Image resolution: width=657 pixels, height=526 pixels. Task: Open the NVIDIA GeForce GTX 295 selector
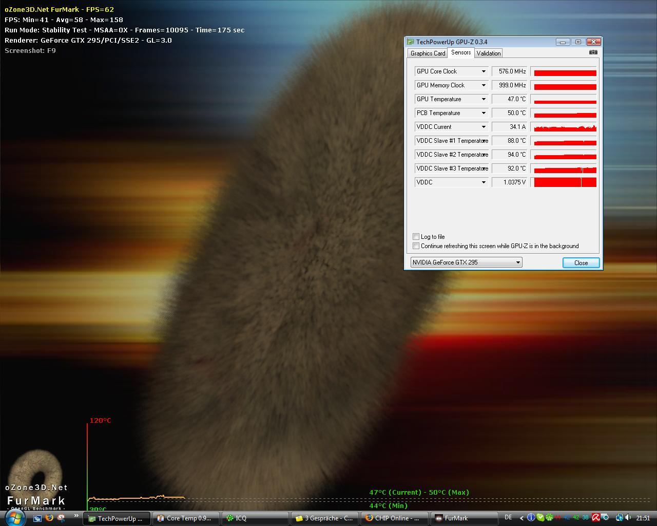[x=466, y=262]
